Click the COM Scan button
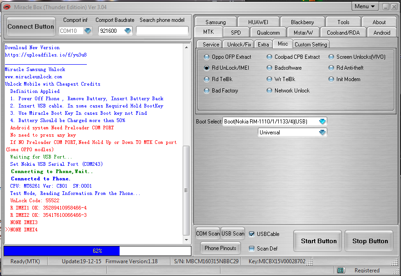This screenshot has height=276, width=401. (x=208, y=234)
